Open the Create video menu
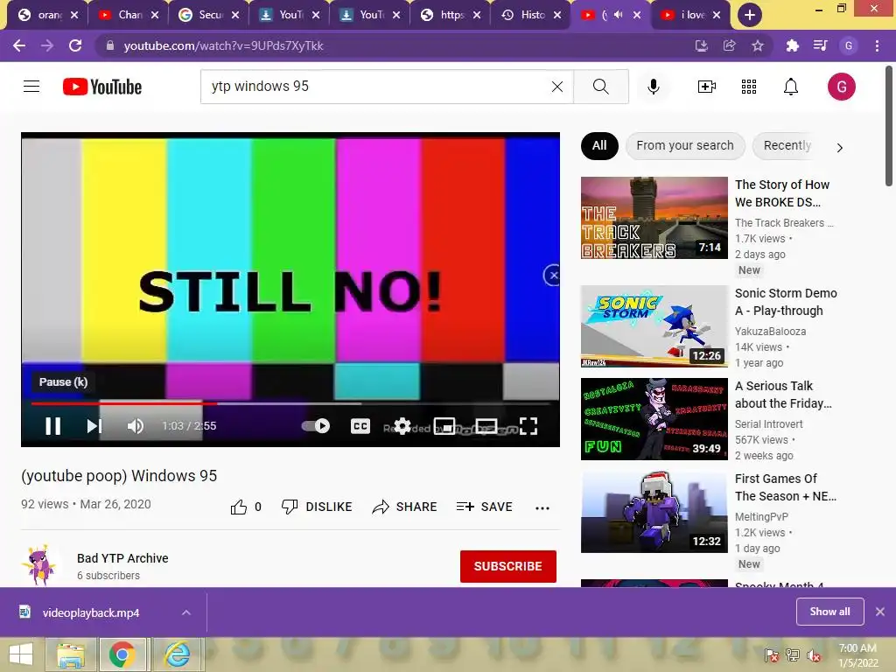This screenshot has width=896, height=672. tap(706, 87)
